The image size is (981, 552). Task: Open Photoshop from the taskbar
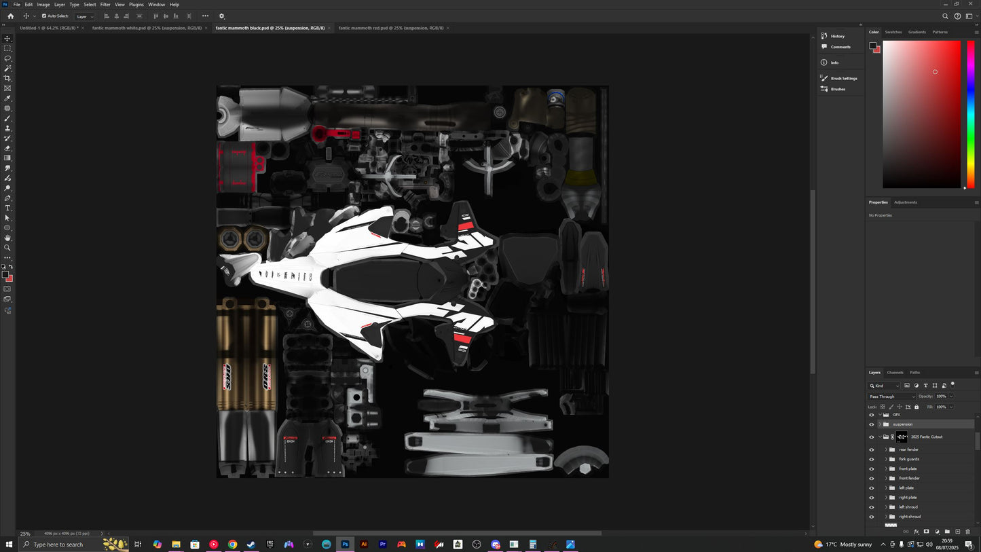(345, 544)
